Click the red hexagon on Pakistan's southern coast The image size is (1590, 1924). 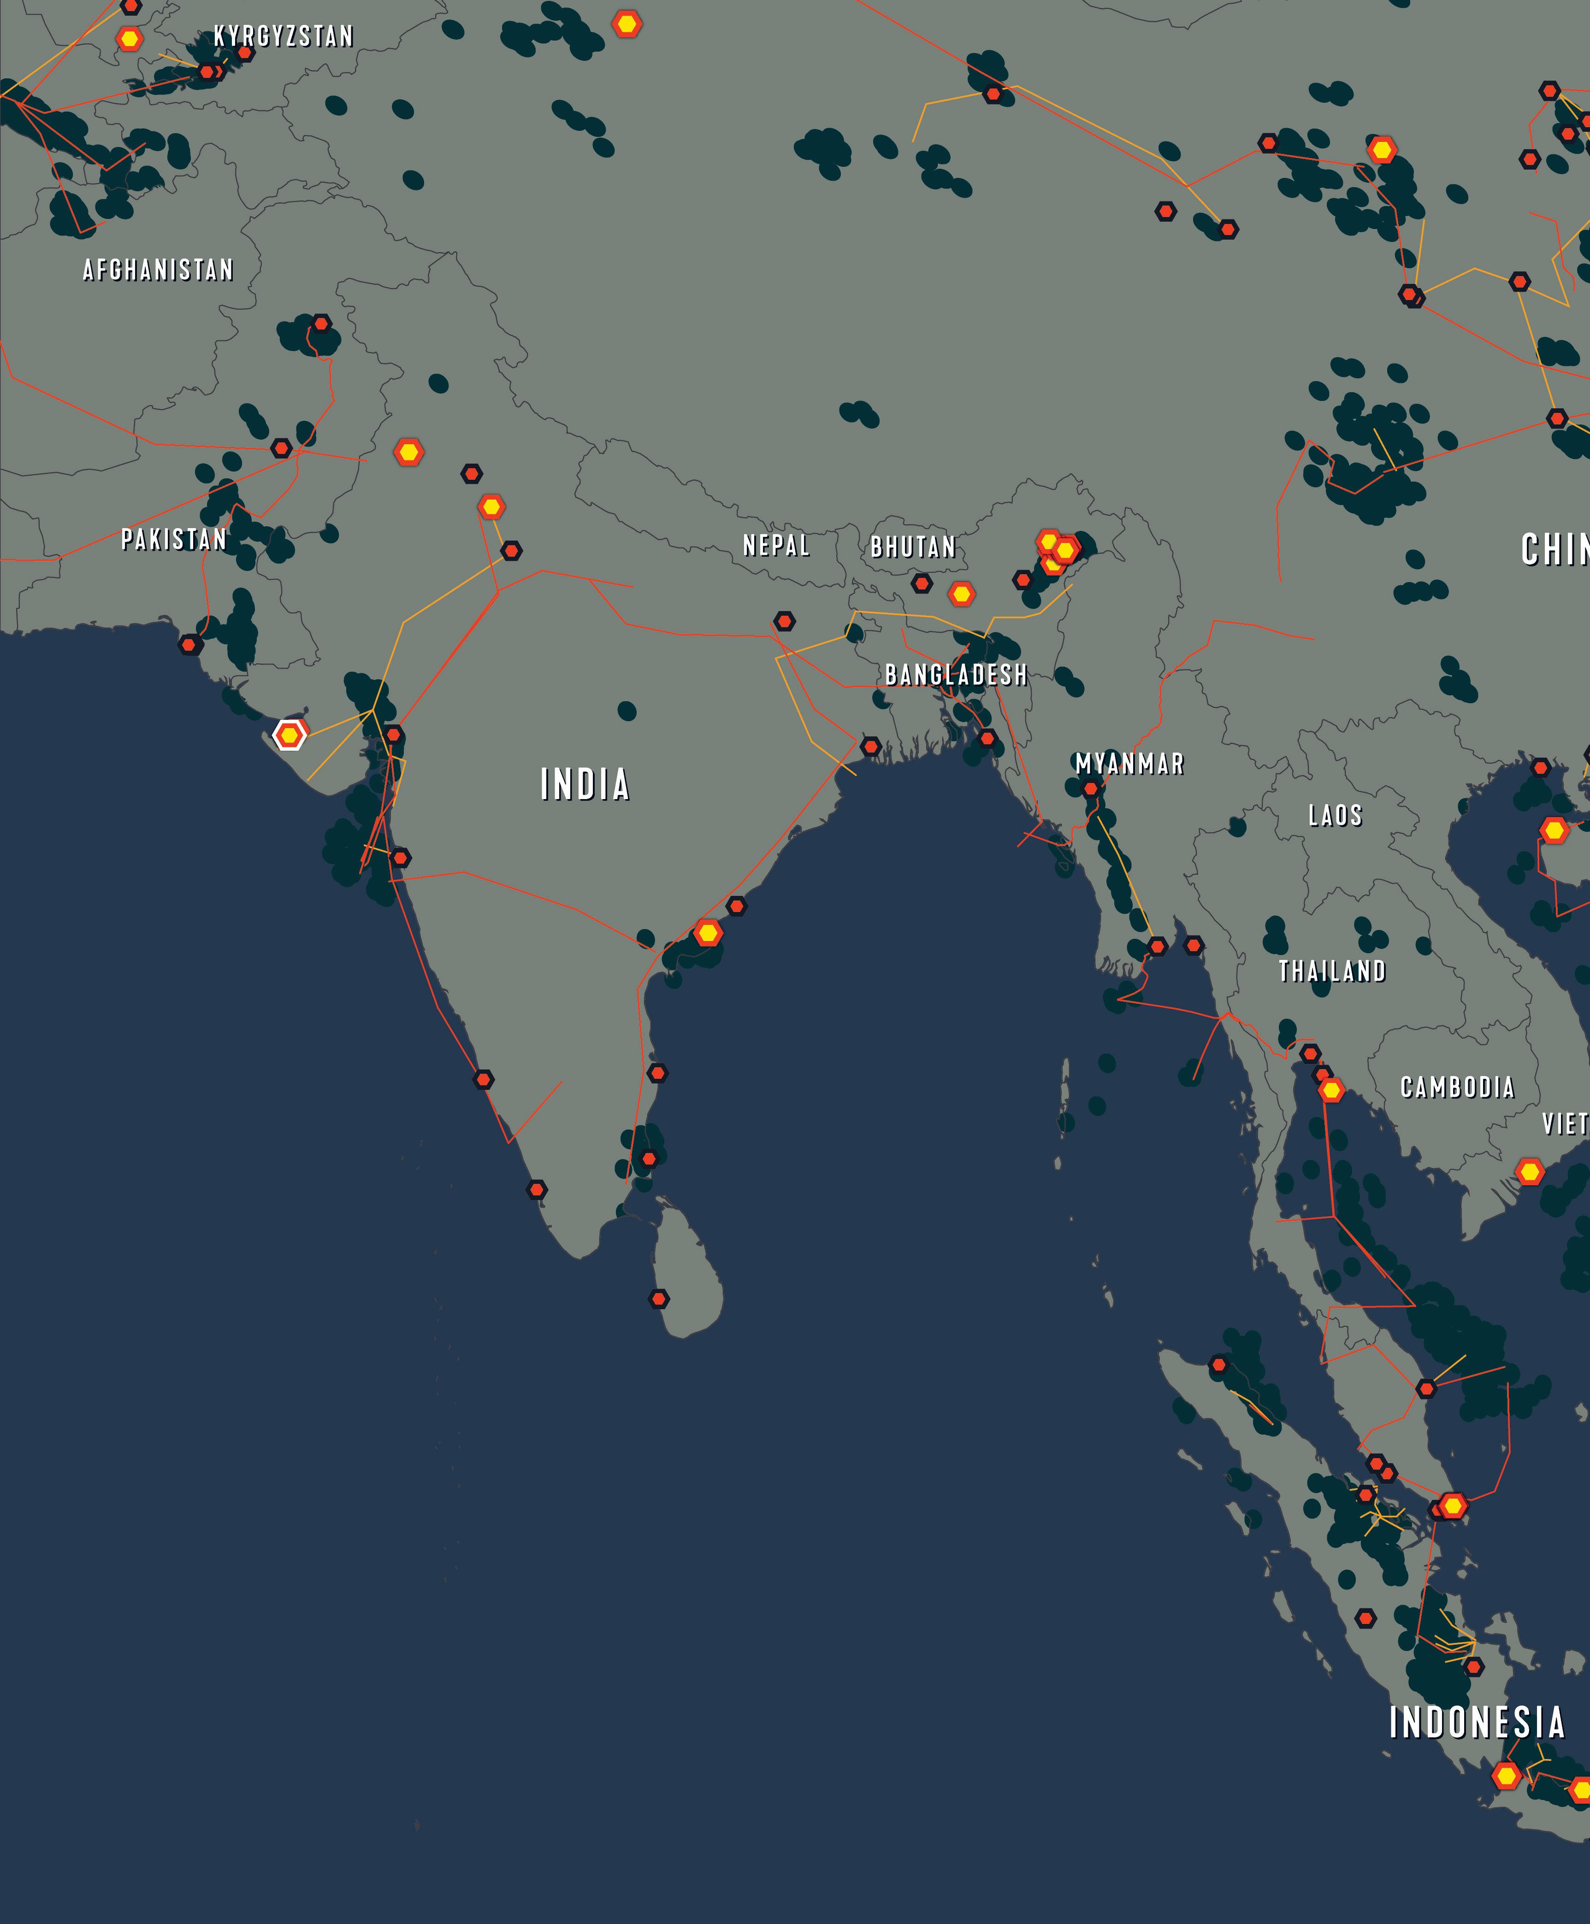(189, 644)
